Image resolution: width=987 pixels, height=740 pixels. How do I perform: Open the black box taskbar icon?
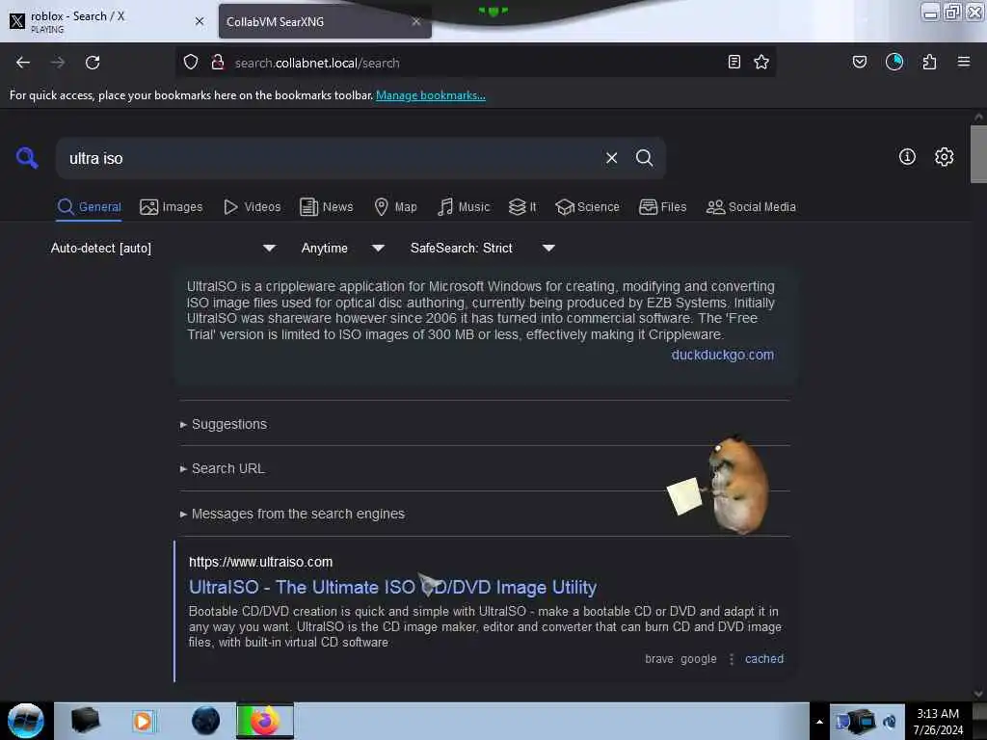pyautogui.click(x=85, y=721)
